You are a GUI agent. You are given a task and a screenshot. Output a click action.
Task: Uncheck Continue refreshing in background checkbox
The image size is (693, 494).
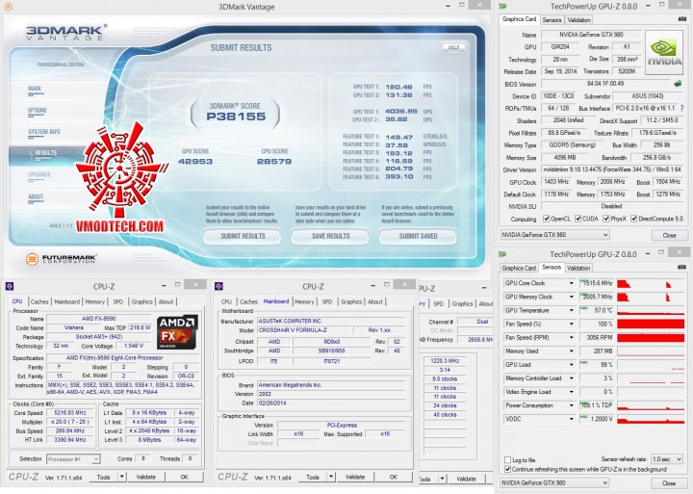pyautogui.click(x=507, y=469)
